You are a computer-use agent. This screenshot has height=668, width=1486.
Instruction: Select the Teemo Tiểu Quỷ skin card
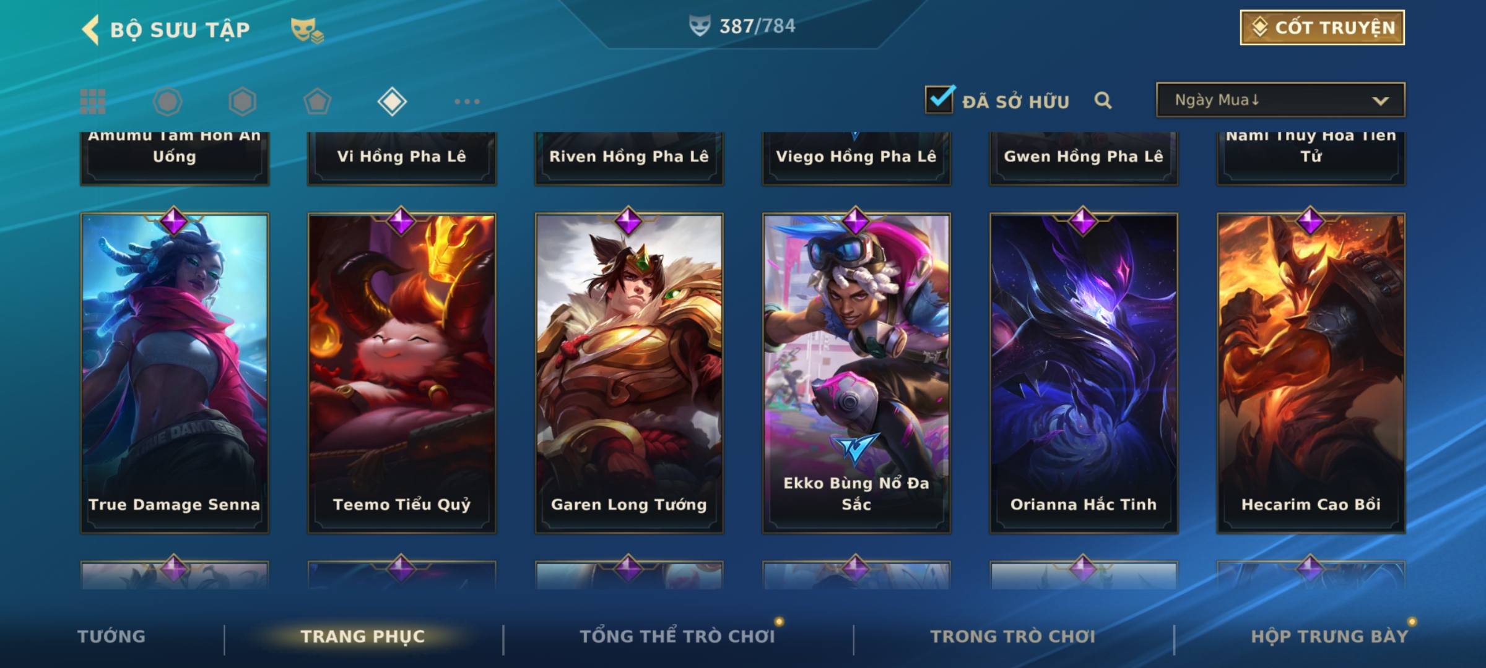point(402,373)
